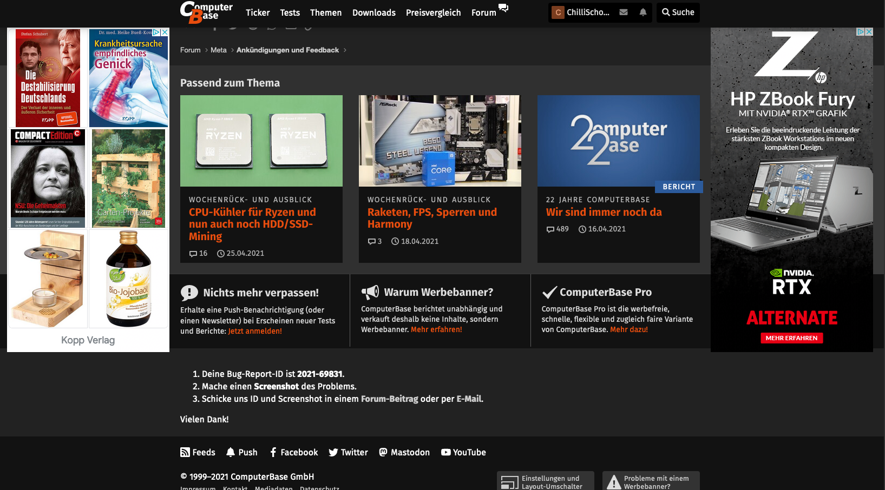Open the Kopp Verlag ad caption
This screenshot has height=490, width=885.
coord(88,340)
